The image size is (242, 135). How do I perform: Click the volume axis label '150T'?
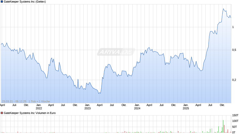(235, 115)
